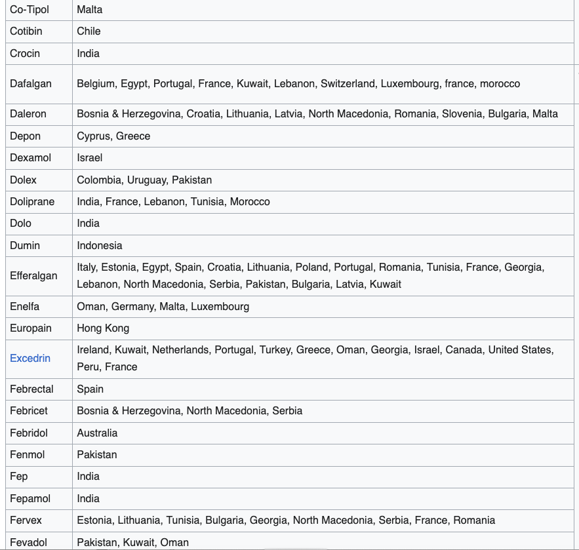The height and width of the screenshot is (550, 579).
Task: Select Hong Kong in the Europain row
Action: coord(103,328)
